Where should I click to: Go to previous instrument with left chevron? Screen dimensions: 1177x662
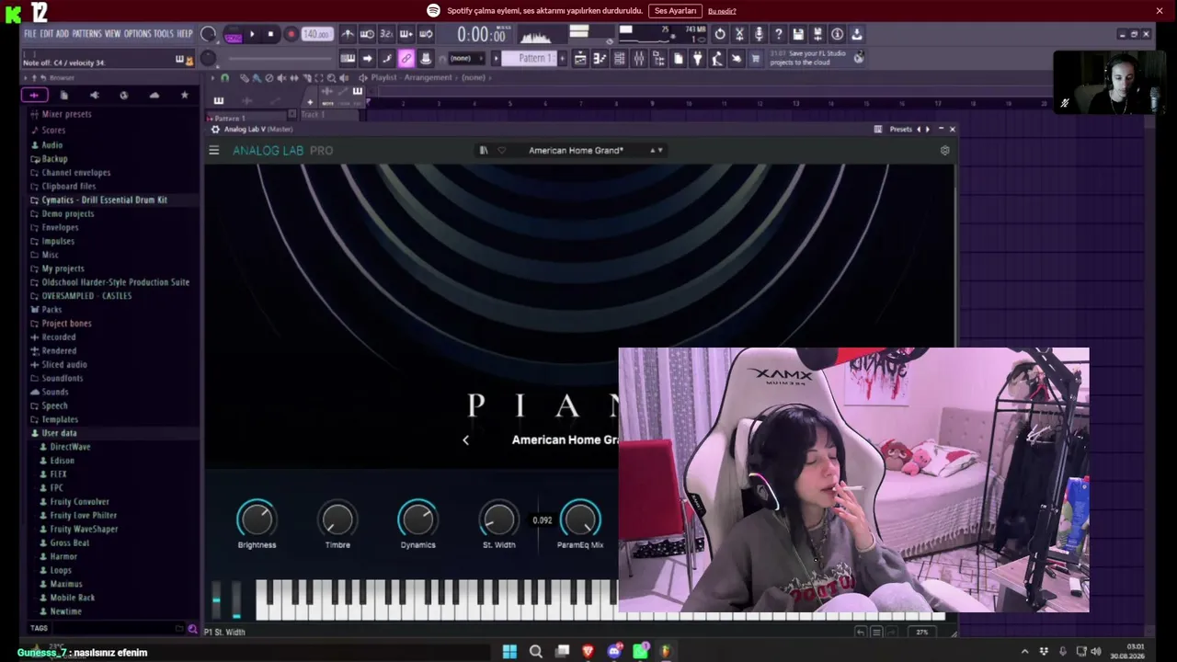point(465,439)
